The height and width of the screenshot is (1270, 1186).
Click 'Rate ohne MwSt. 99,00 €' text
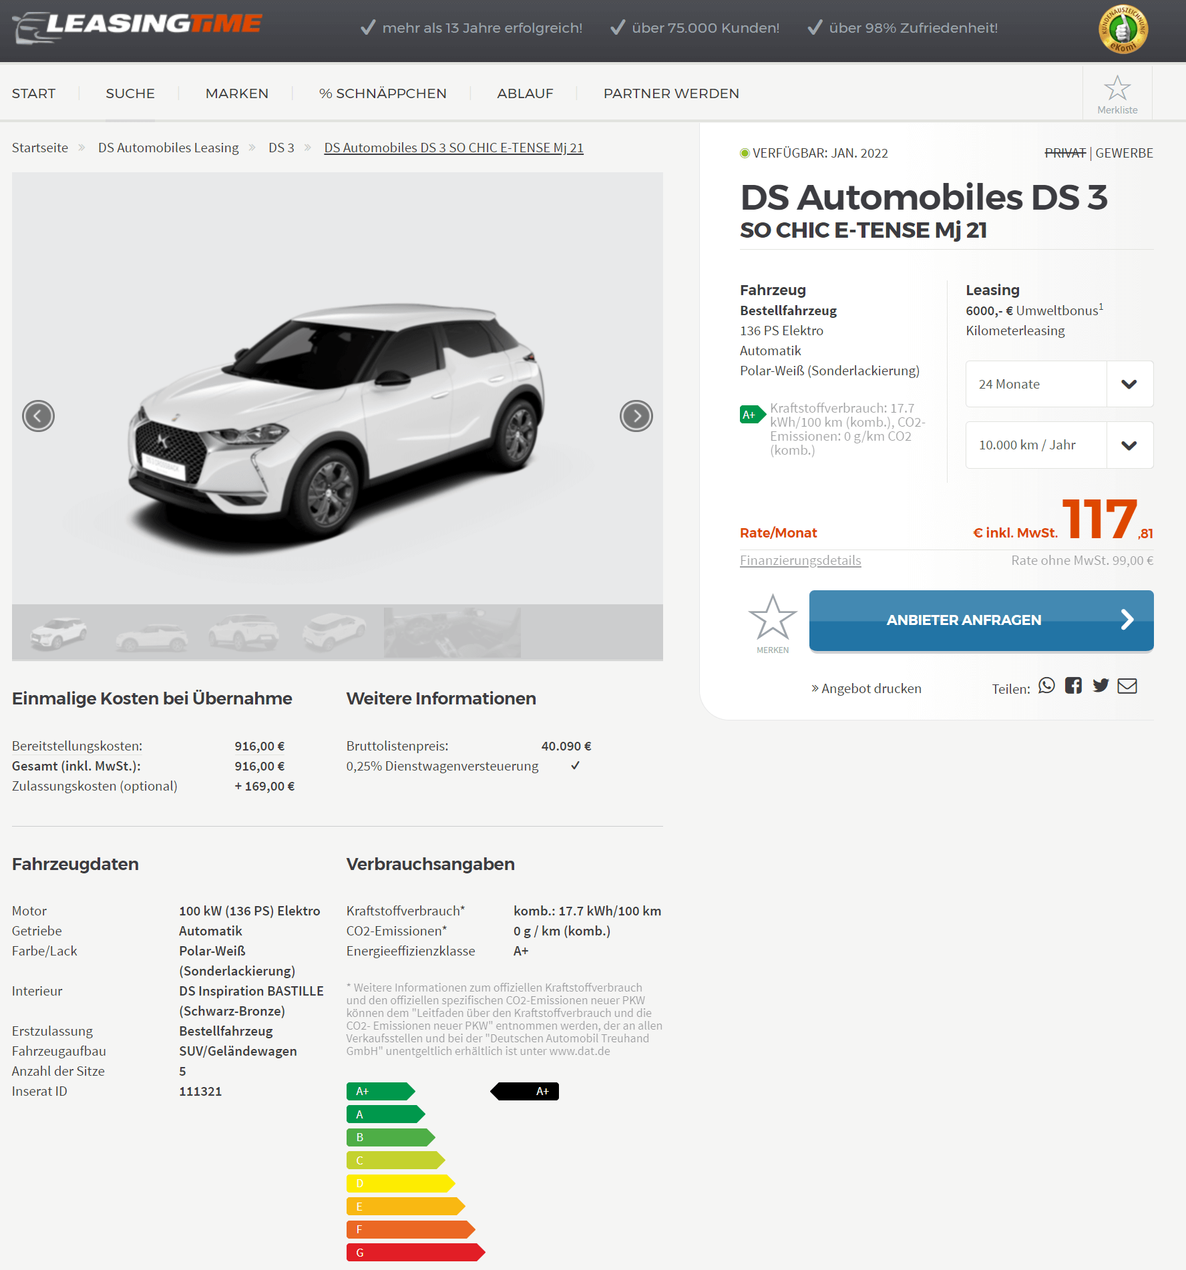tap(1082, 560)
